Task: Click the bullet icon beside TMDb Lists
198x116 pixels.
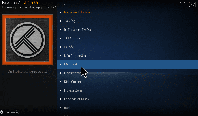Action: point(60,38)
